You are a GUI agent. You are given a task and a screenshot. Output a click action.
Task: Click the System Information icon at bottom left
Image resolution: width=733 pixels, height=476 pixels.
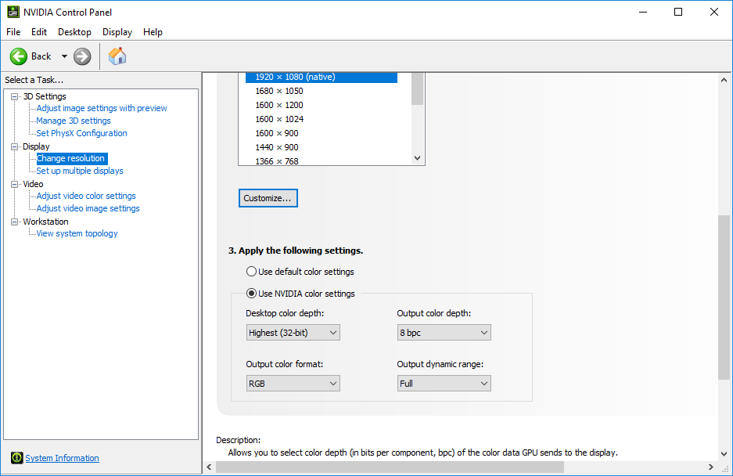point(16,457)
